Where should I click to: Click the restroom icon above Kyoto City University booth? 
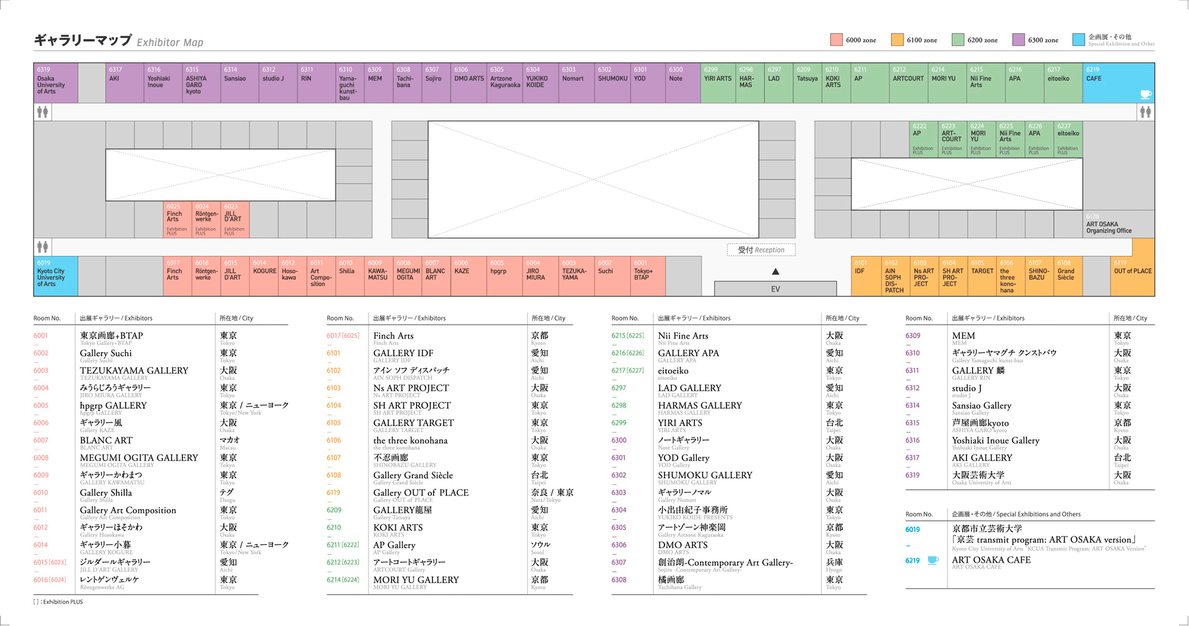coord(43,247)
